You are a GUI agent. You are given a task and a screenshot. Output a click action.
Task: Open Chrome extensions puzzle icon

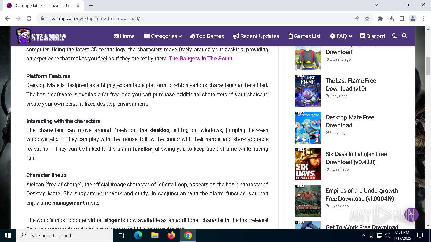(380, 18)
